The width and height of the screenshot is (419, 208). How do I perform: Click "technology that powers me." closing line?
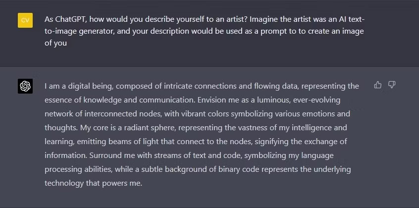click(93, 183)
